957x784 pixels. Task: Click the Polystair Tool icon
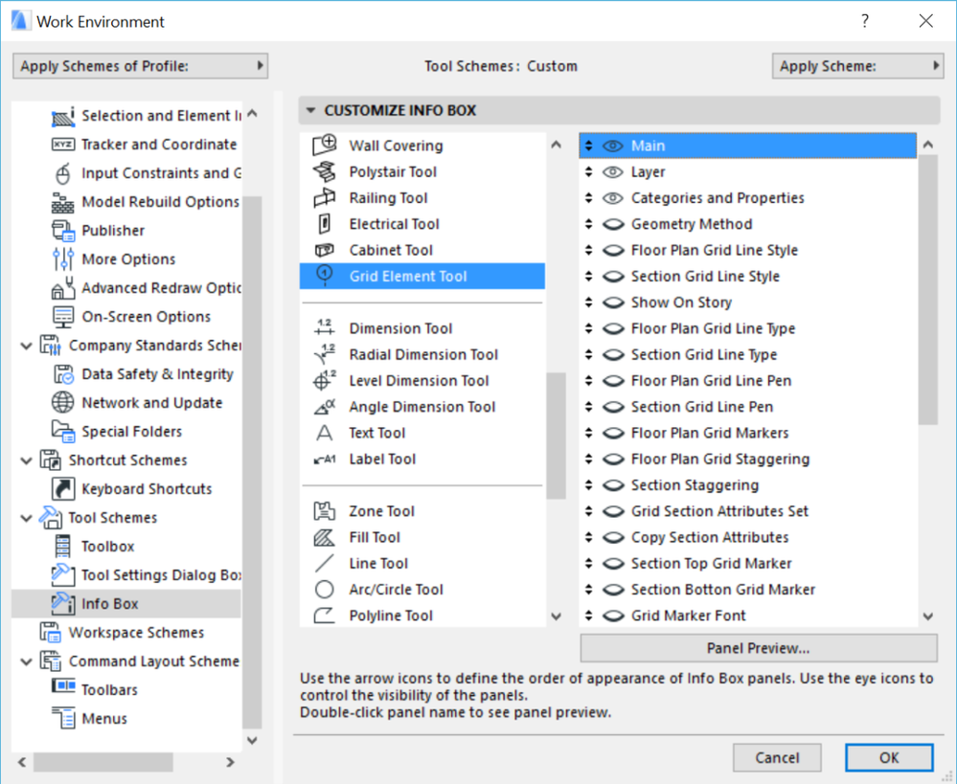325,172
